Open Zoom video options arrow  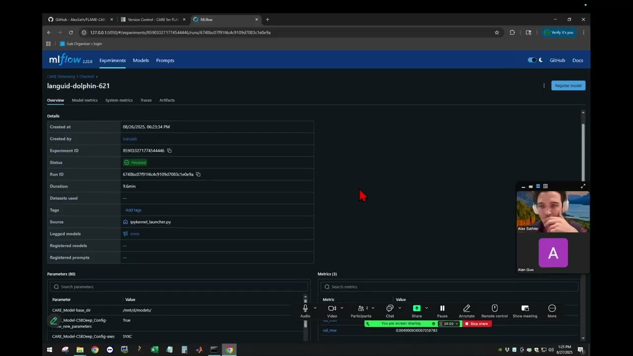342,308
